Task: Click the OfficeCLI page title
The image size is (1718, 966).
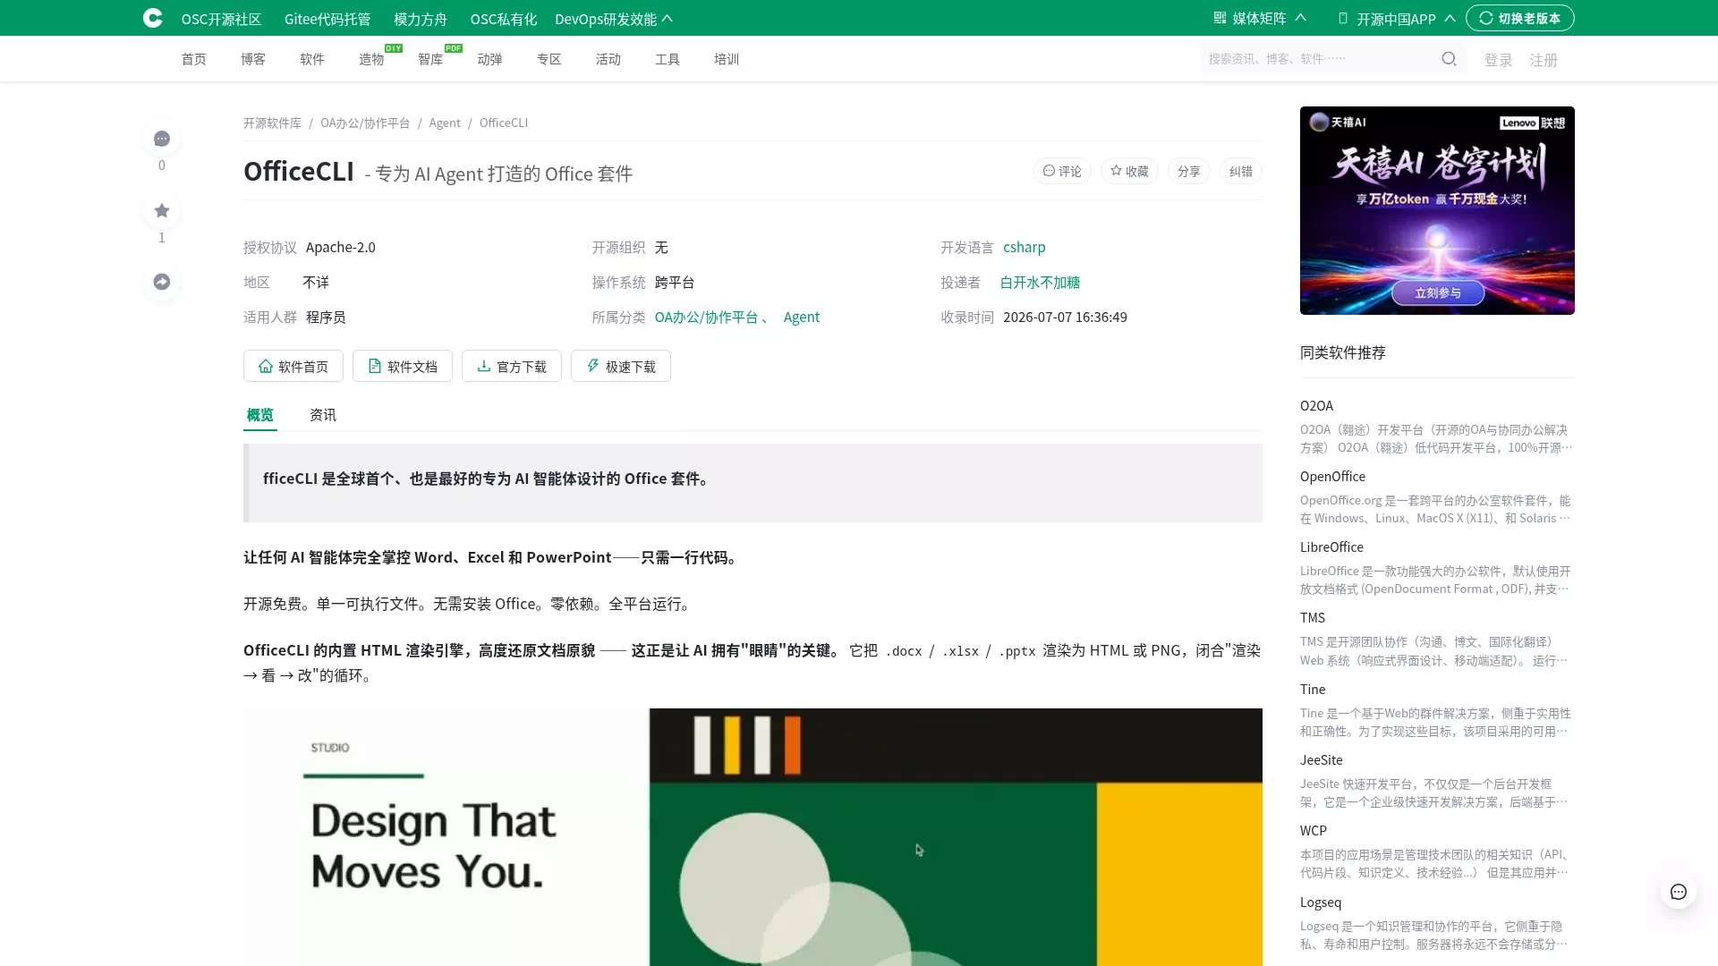Action: 299,171
